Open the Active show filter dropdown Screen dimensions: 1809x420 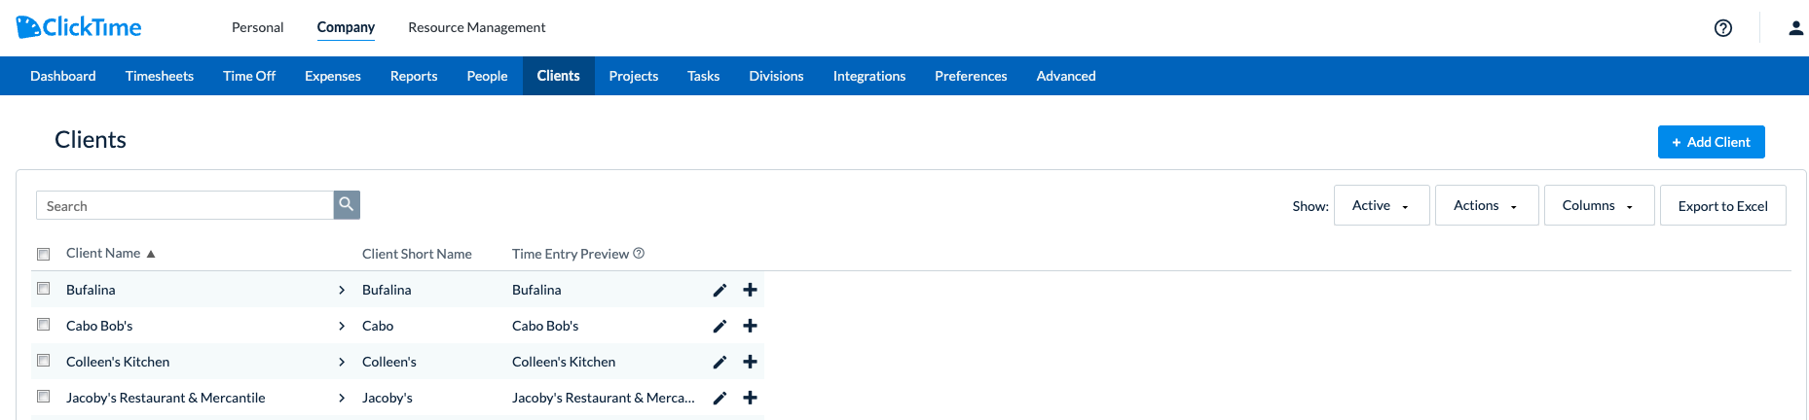point(1382,205)
